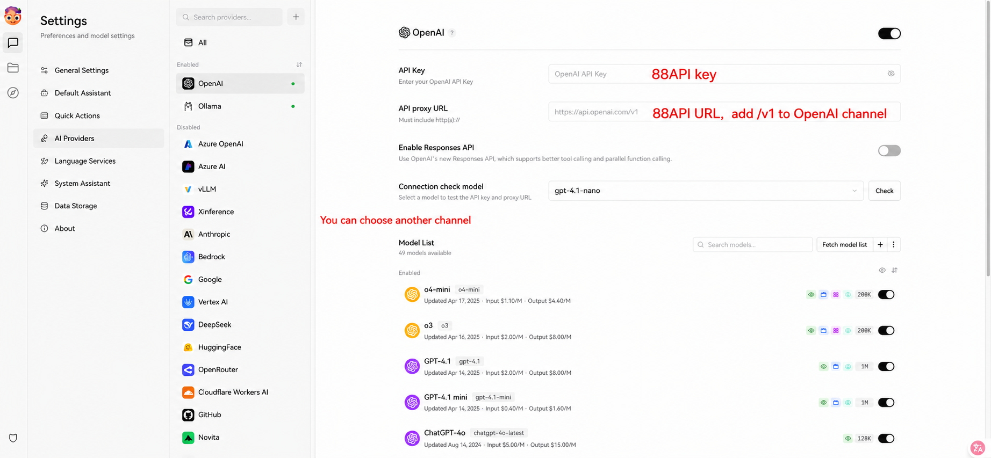
Task: Disable the ChatGPT-4o model switch
Action: 886,438
